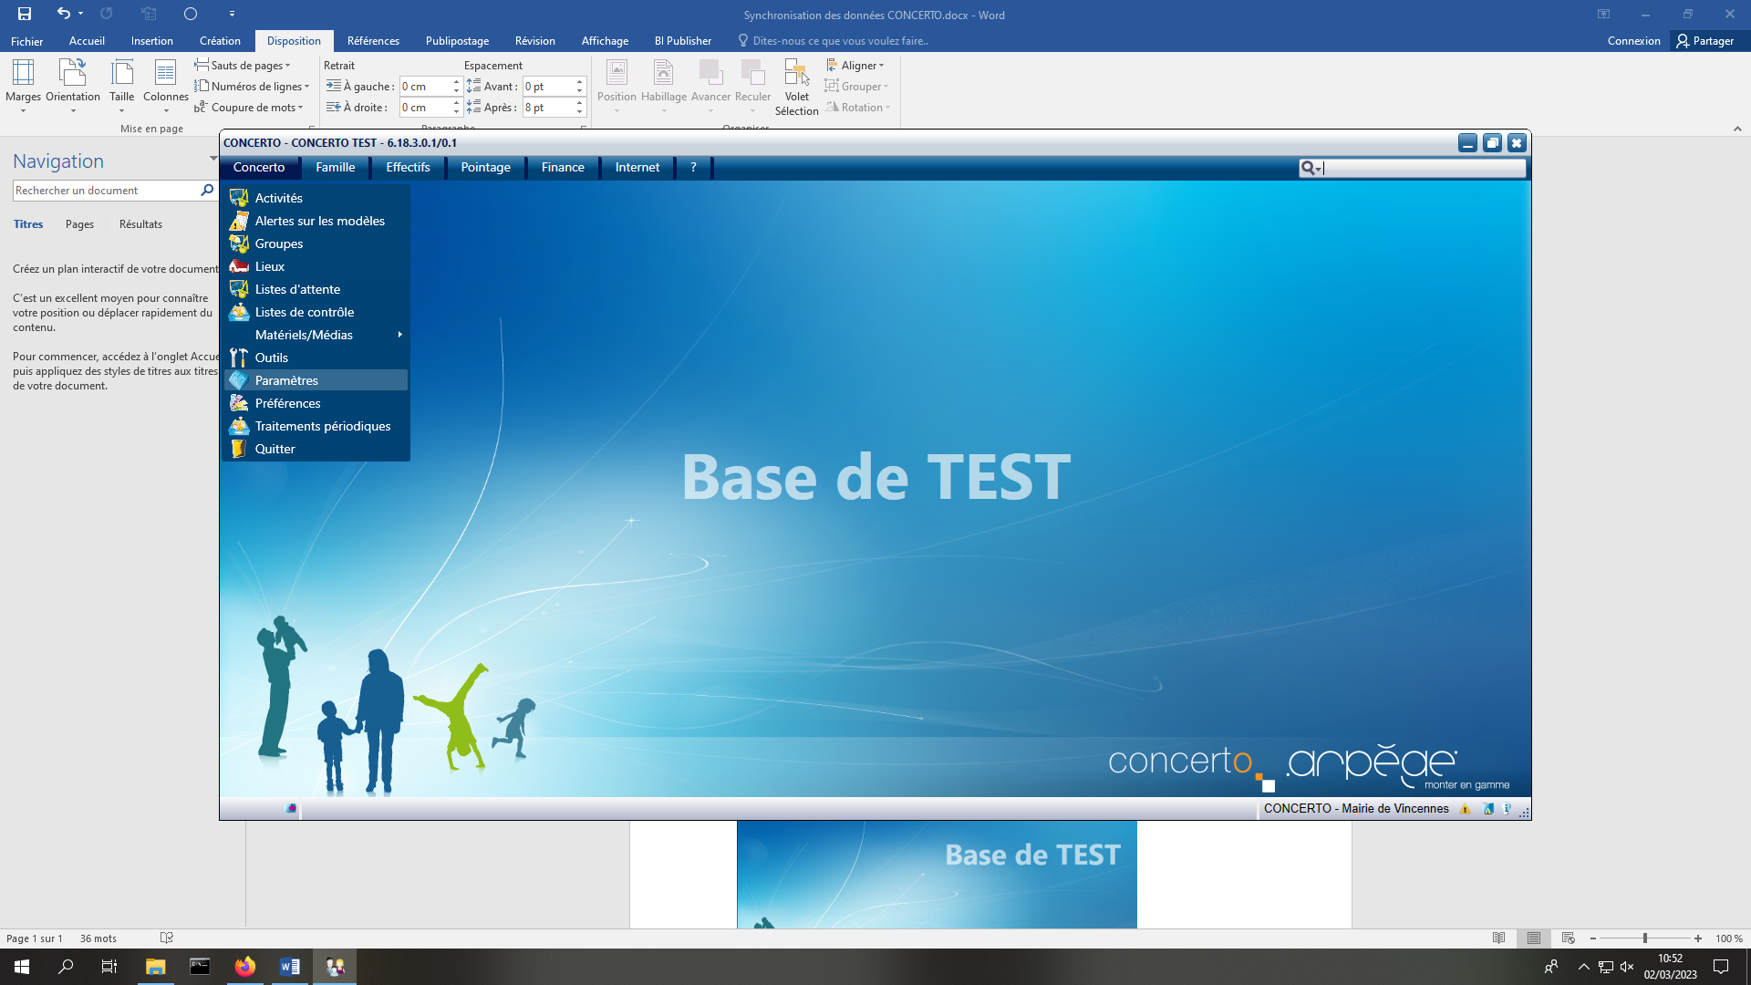This screenshot has width=1751, height=985.
Task: Switch Word to Print Layout view
Action: click(1534, 938)
